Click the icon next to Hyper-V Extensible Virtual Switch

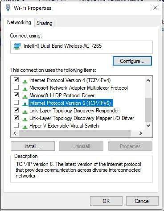click(25, 127)
